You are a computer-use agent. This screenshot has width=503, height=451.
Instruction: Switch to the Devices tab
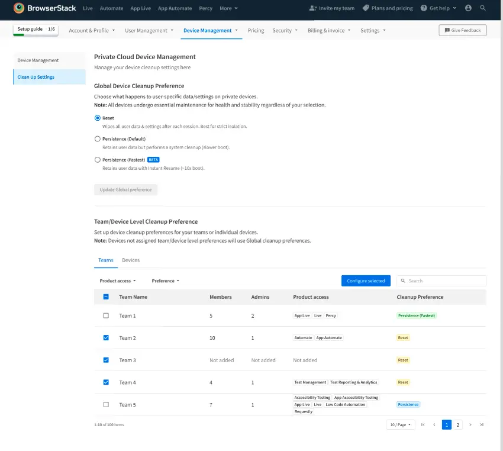pyautogui.click(x=131, y=260)
